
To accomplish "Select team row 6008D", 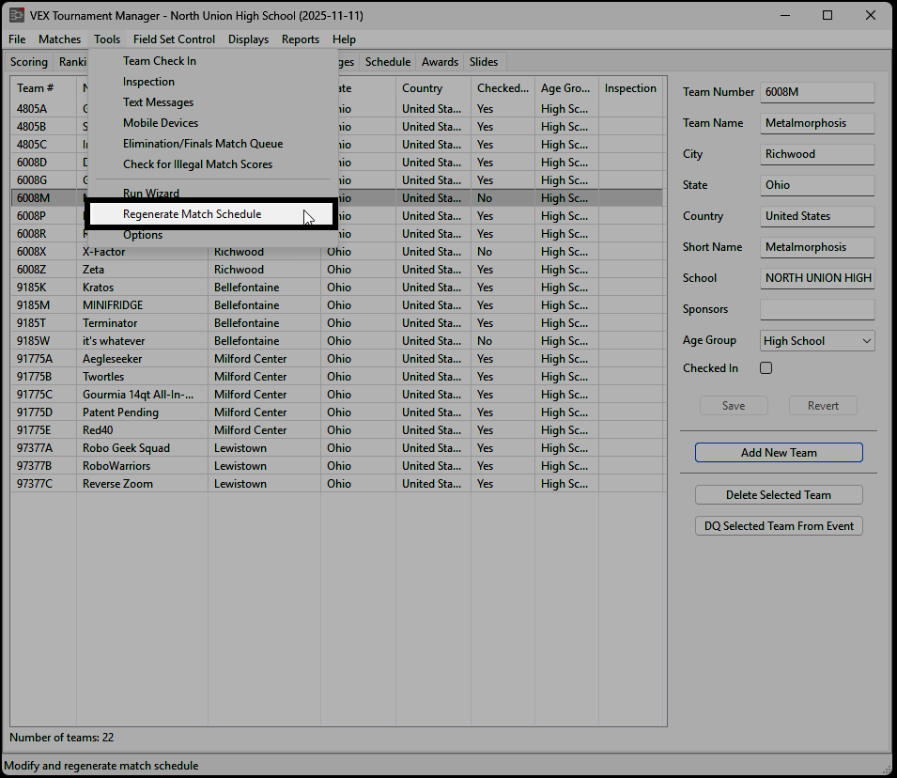I will [x=337, y=162].
